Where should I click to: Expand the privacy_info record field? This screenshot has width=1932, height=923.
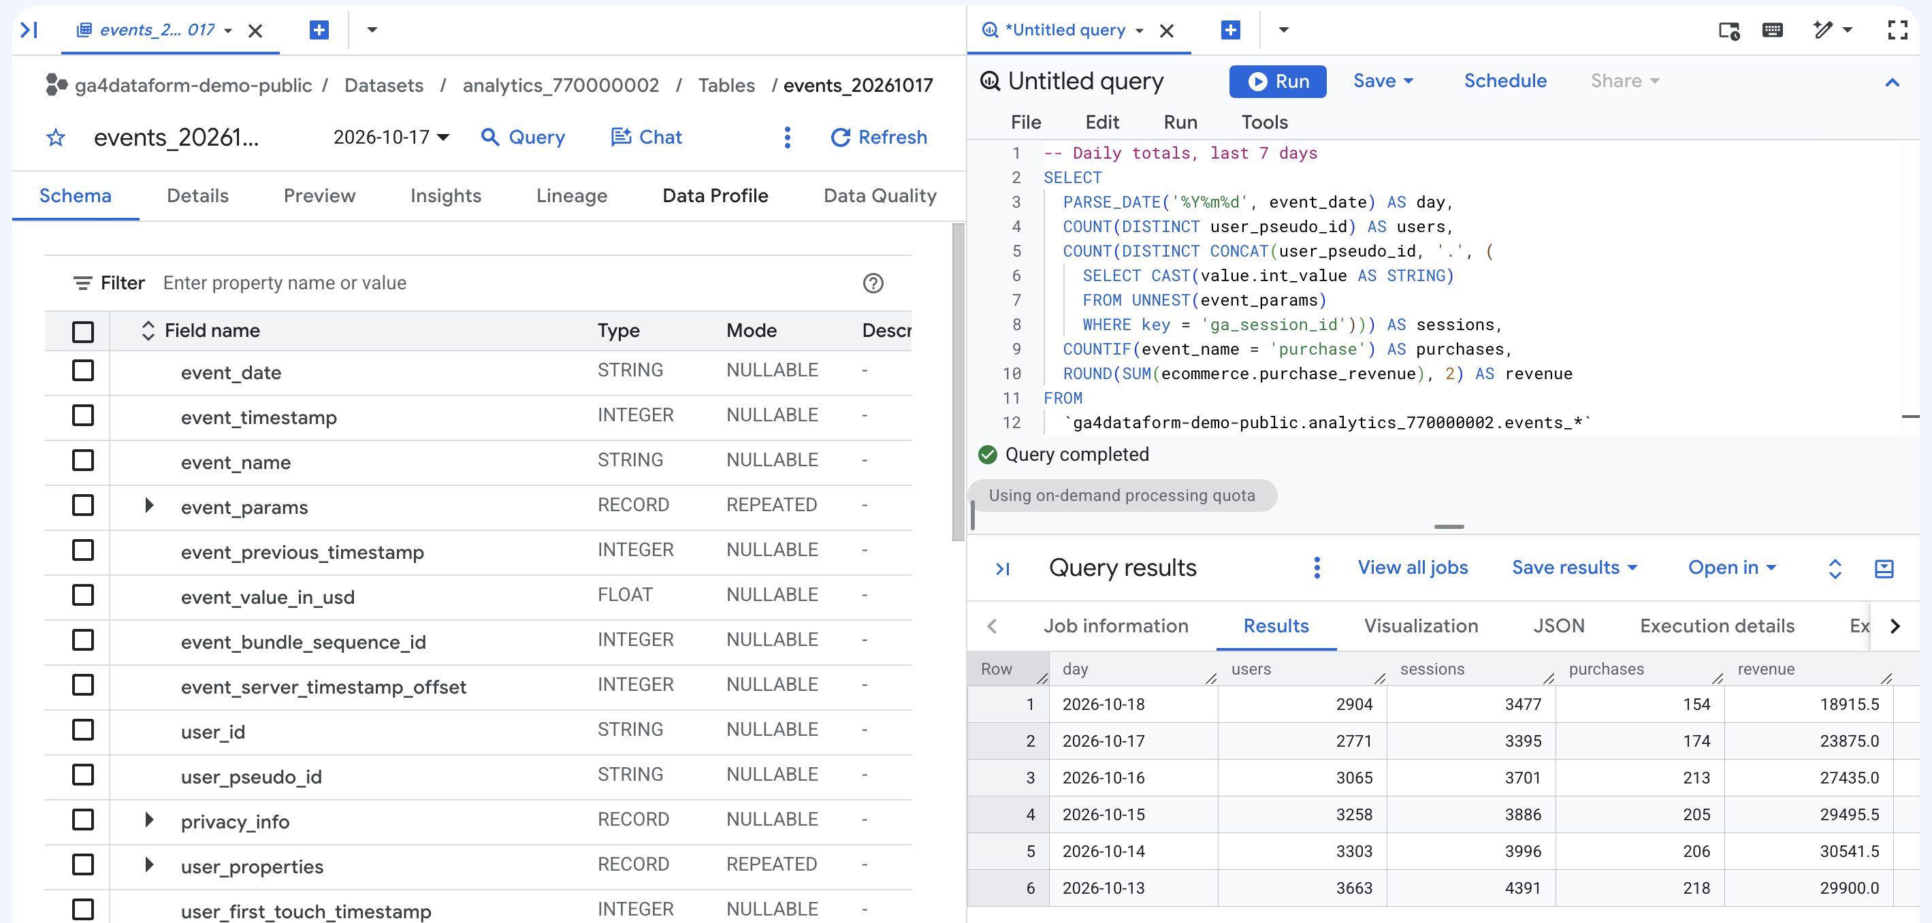click(148, 820)
